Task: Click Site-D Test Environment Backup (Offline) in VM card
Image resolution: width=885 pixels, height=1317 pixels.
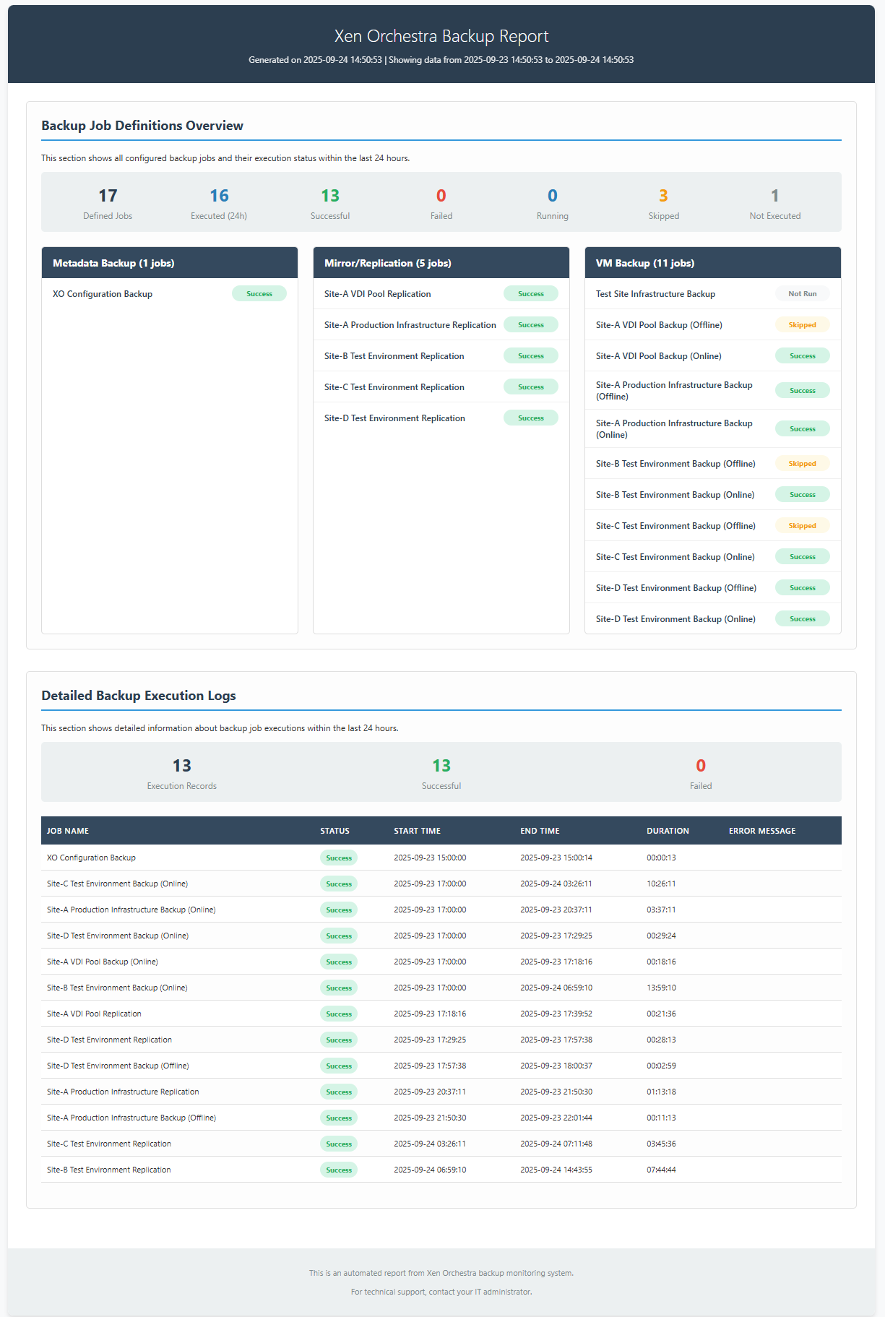Action: point(676,588)
